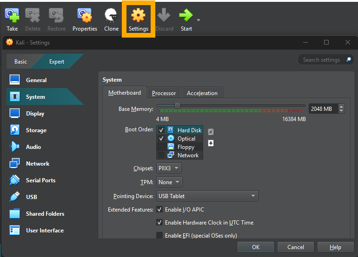Open the Shared Folders settings category
Screen dimensions: 358x257
tap(45, 214)
